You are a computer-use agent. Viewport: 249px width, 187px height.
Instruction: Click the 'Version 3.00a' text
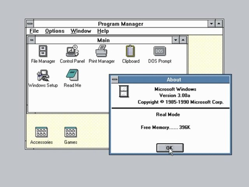coord(175,95)
